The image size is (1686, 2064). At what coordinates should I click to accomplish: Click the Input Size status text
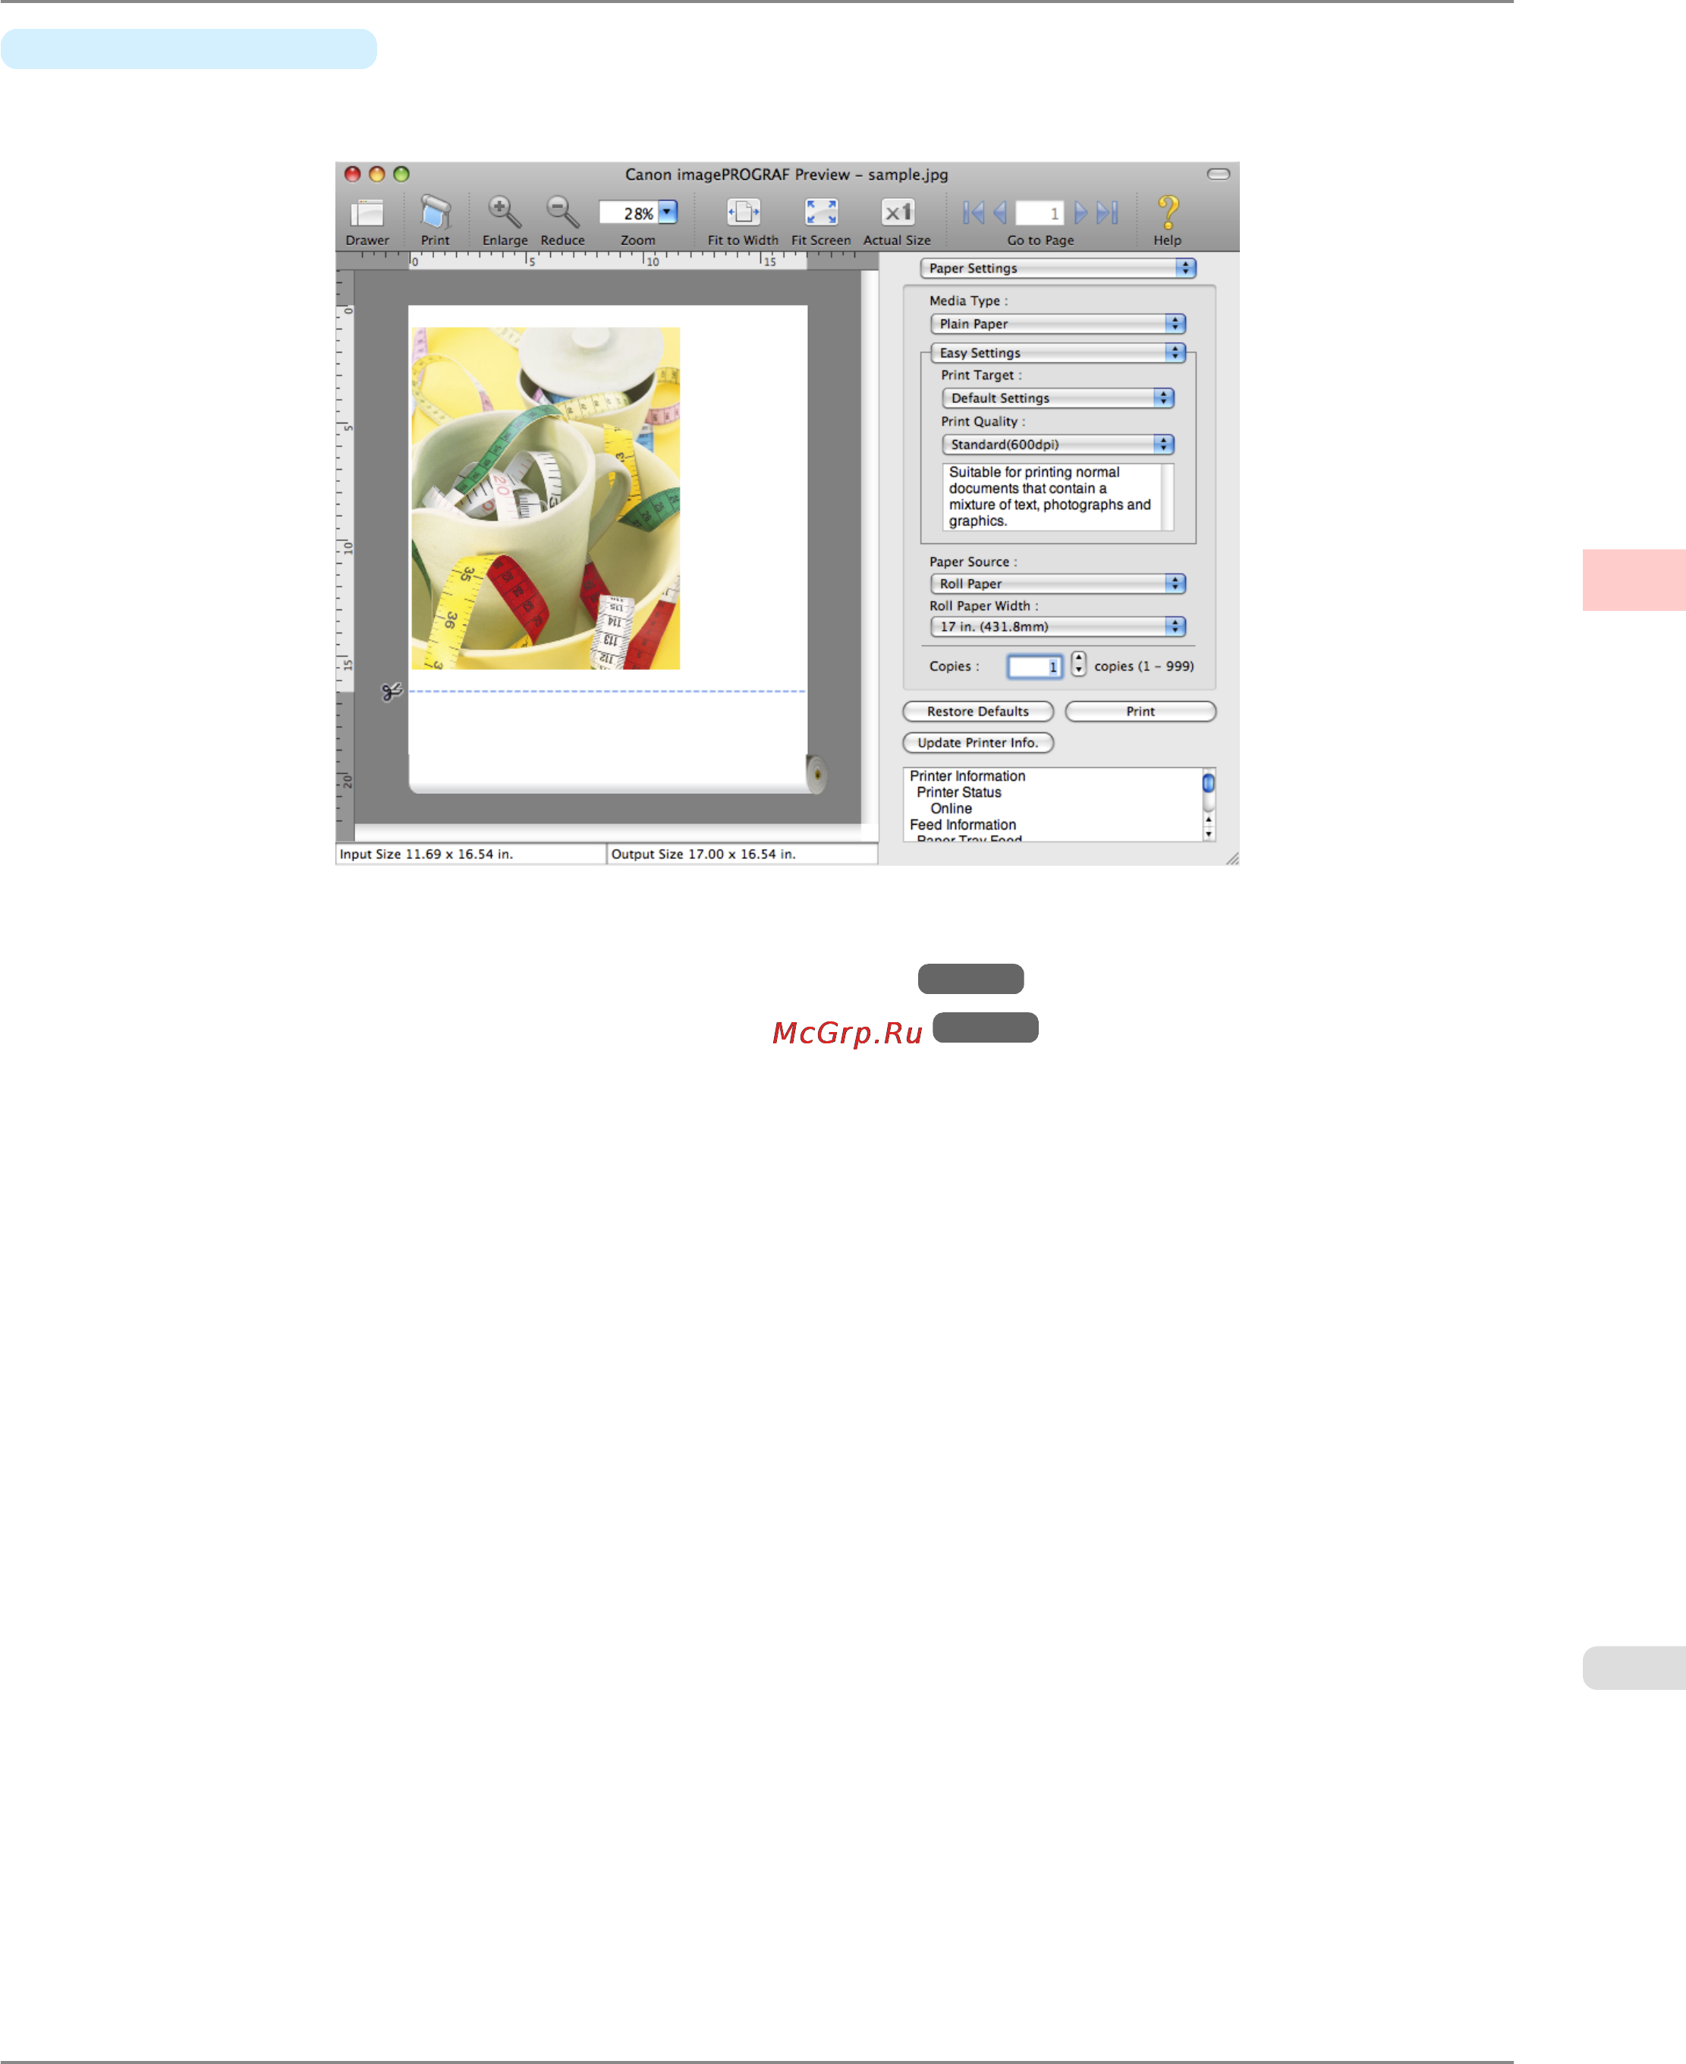tap(426, 854)
